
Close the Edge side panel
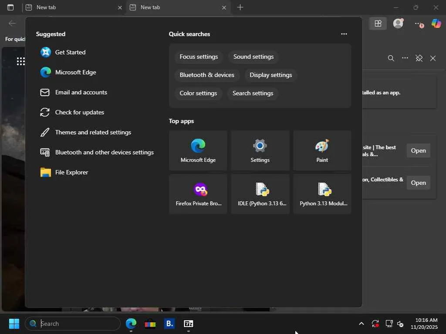tap(433, 58)
